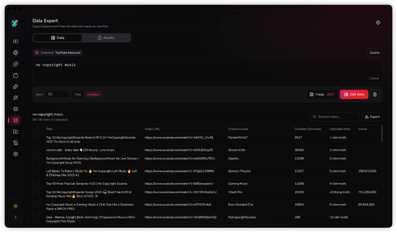The image size is (397, 232).
Task: Switch to the Assets tab
Action: coord(106,38)
